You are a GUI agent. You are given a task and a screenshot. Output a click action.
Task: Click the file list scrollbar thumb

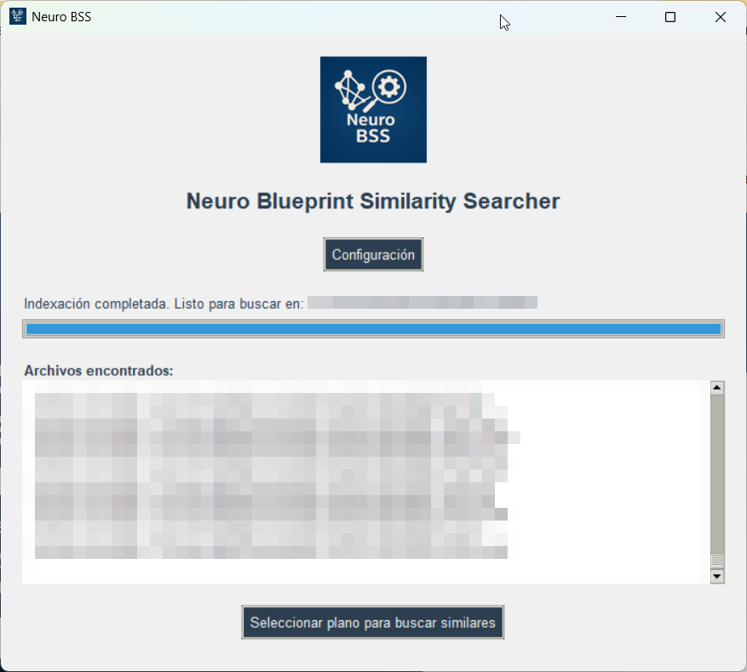click(717, 561)
